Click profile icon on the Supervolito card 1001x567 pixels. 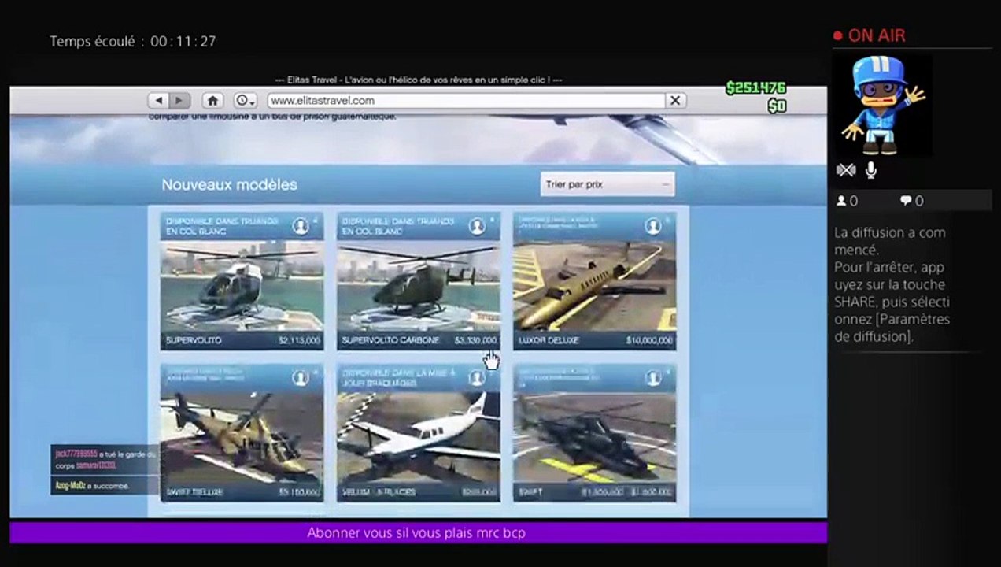pyautogui.click(x=301, y=227)
